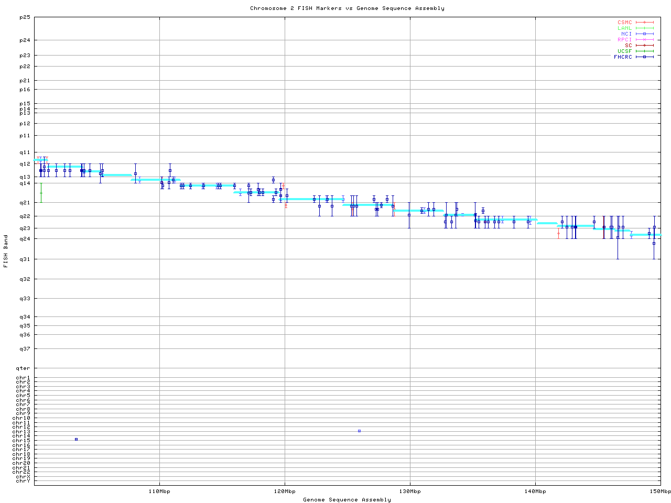The width and height of the screenshot is (671, 503).
Task: Click the SC legend label
Action: coord(628,46)
